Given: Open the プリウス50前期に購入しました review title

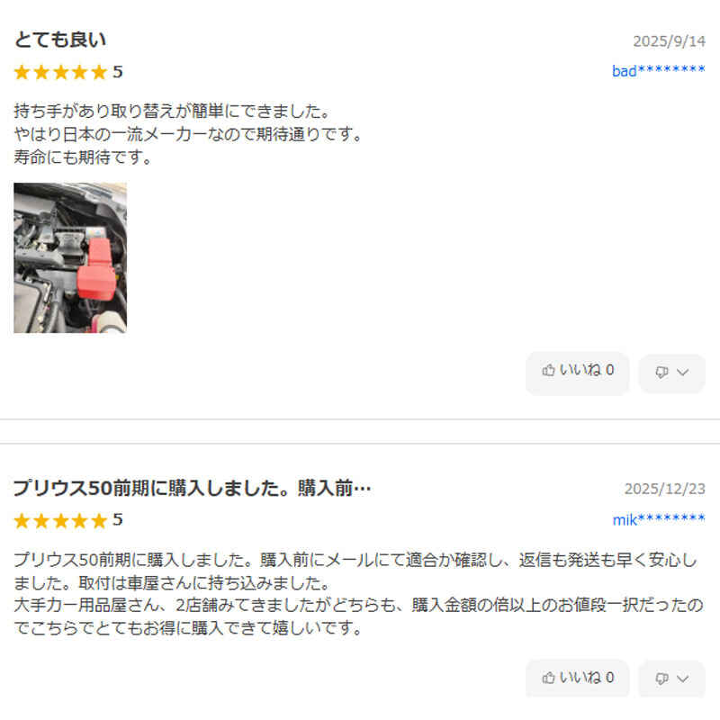Looking at the screenshot, I should point(192,488).
